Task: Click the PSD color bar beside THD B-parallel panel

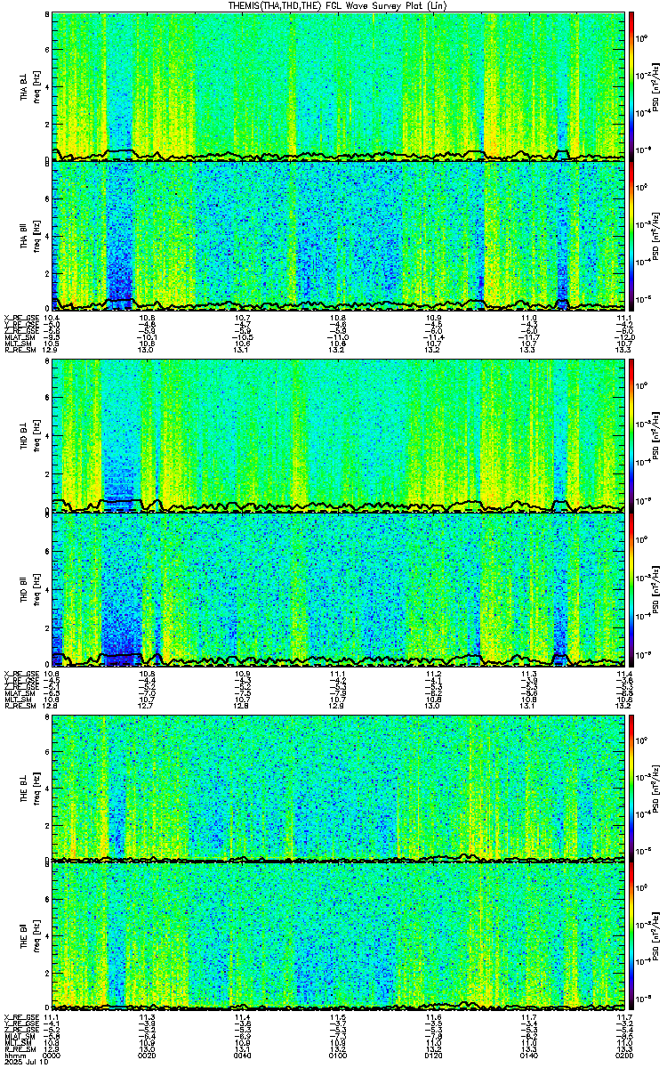Action: click(x=631, y=587)
